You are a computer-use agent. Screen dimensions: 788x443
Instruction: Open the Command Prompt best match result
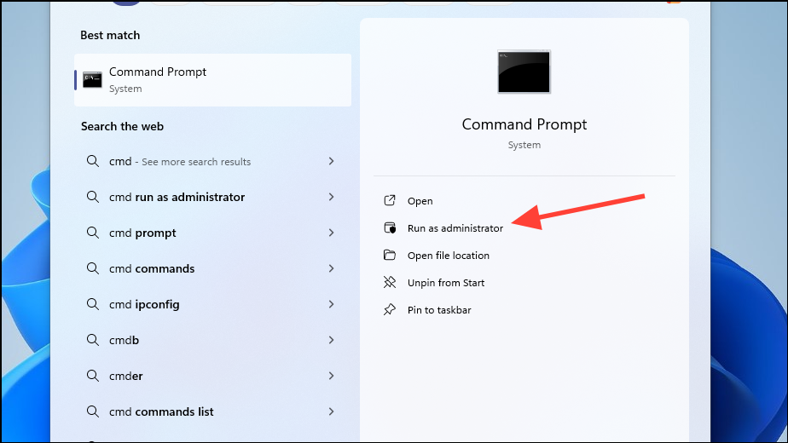point(212,80)
